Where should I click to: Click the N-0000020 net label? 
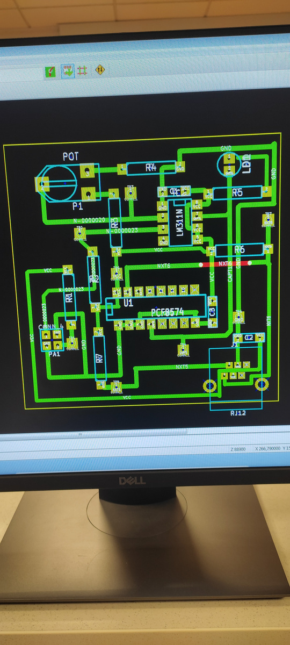89,220
